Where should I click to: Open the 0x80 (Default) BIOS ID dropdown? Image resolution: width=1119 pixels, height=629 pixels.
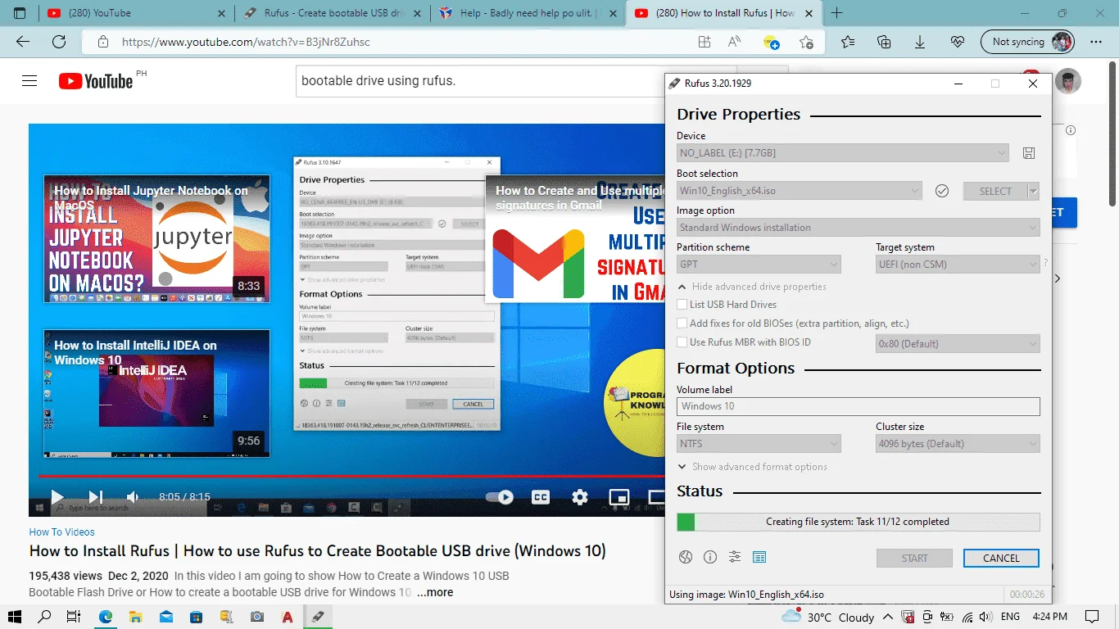pyautogui.click(x=958, y=344)
